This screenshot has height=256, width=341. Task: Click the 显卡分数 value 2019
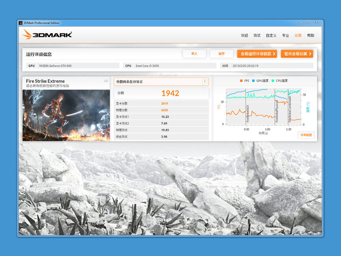pos(164,104)
